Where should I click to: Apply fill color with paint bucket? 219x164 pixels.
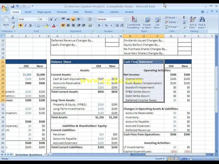point(47,26)
